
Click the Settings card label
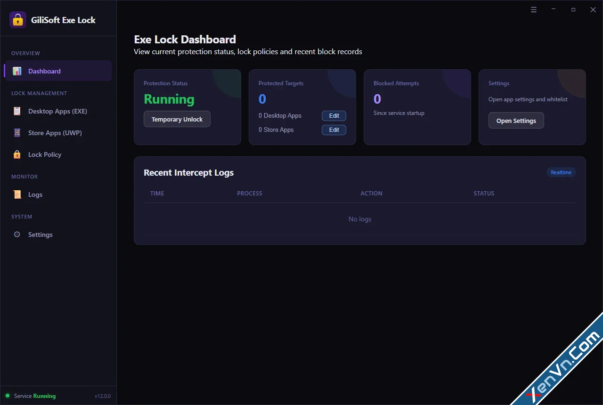click(x=499, y=83)
